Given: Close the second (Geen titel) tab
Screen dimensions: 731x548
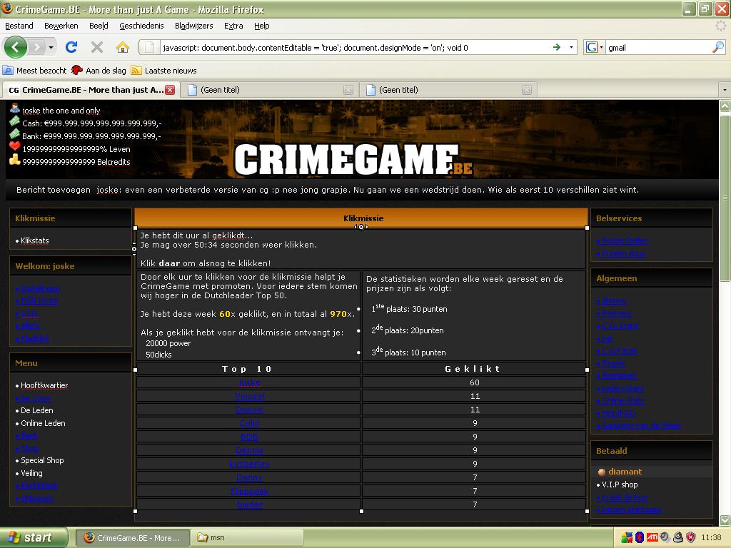Looking at the screenshot, I should pos(526,90).
